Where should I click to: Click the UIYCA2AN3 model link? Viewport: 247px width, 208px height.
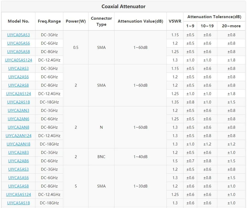click(x=18, y=111)
